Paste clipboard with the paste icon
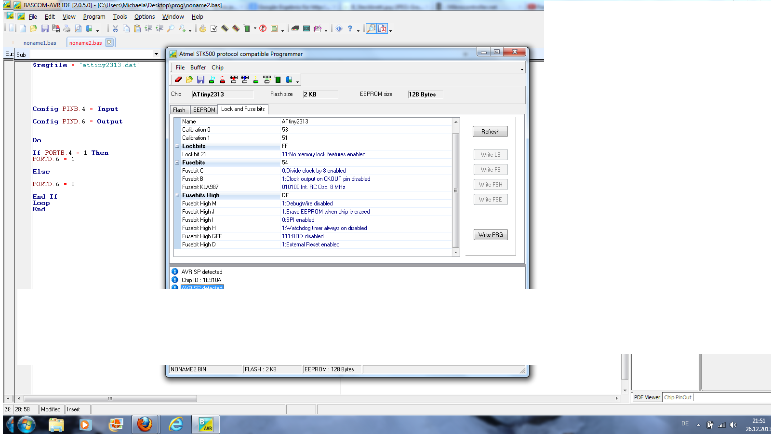This screenshot has height=434, width=771. click(137, 28)
